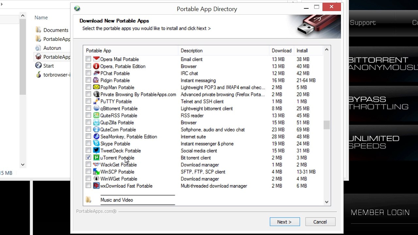
Task: Check the Pidgin Portable checkbox
Action: click(x=88, y=80)
